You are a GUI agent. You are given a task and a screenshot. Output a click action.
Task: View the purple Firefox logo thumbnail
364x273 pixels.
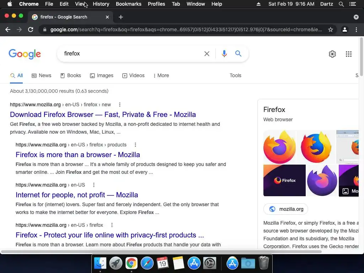coord(322,180)
